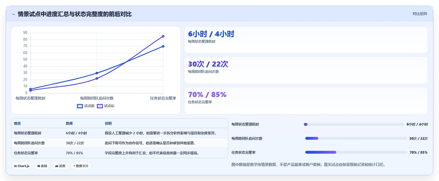The image size is (439, 181).
Task: Click 70% / 85% value beside progress bar
Action: coord(419,153)
